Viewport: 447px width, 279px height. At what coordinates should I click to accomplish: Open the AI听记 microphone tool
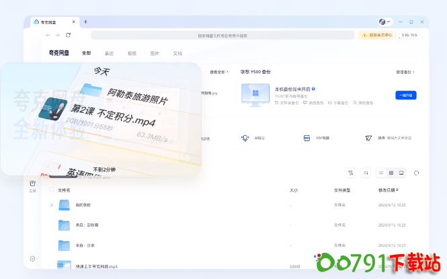(245, 138)
